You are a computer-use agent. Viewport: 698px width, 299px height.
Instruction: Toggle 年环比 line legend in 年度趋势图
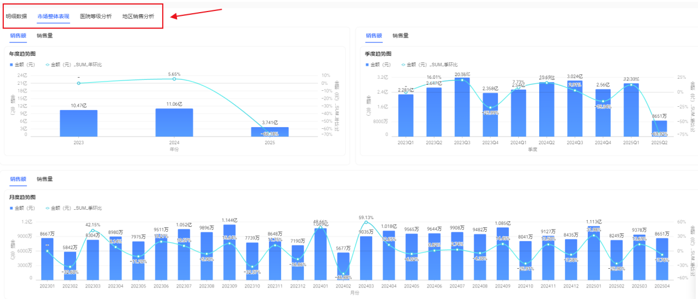click(73, 64)
